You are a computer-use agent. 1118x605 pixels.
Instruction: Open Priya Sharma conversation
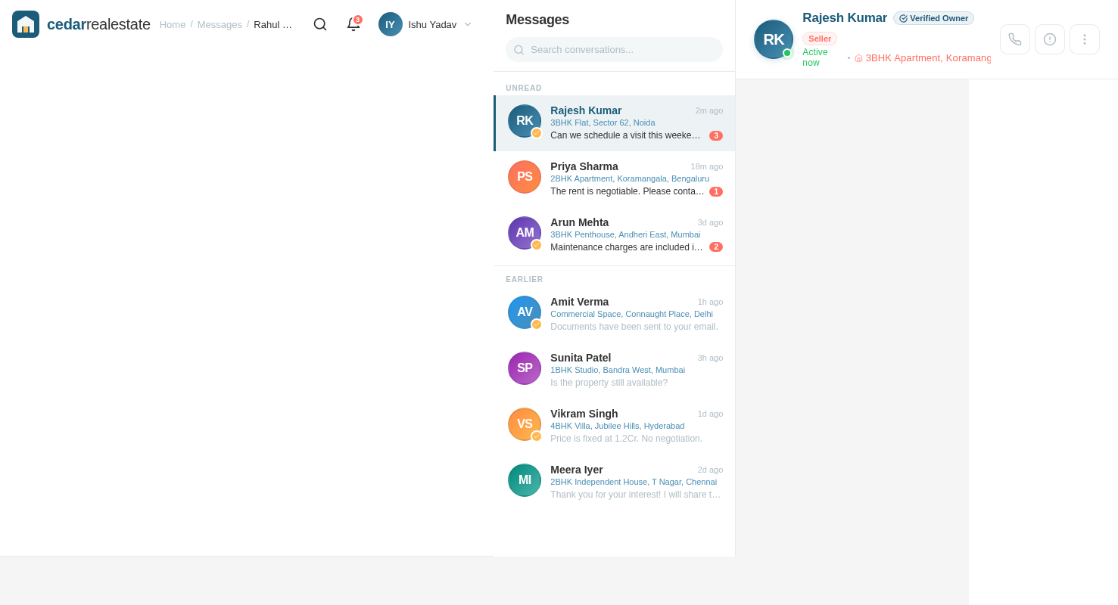point(614,179)
